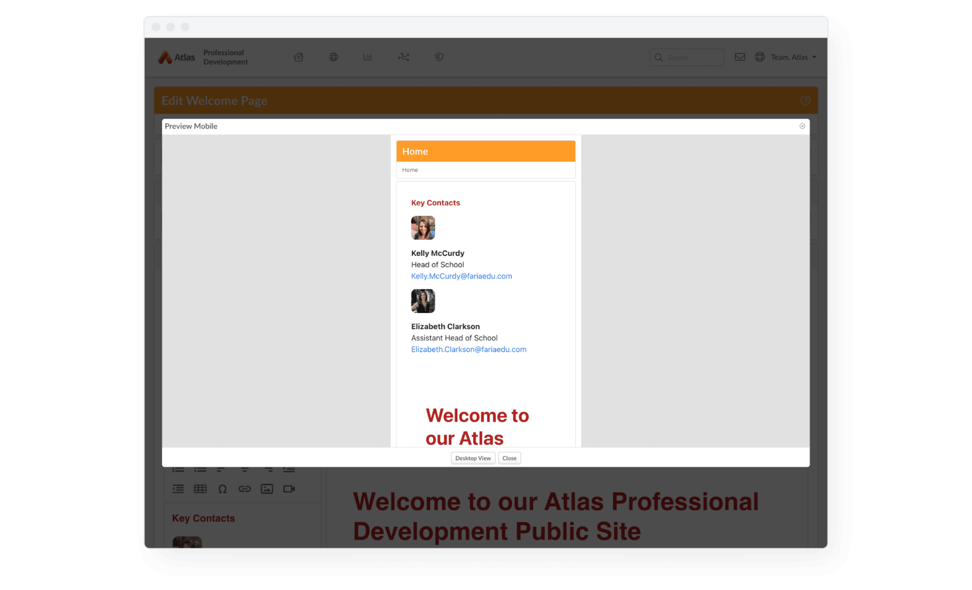The height and width of the screenshot is (590, 972).
Task: Click the Welcome to our Atlas heading in preview
Action: tap(477, 426)
